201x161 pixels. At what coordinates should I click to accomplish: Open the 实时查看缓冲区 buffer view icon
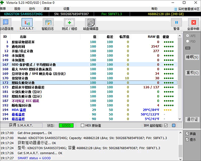[x=176, y=9]
